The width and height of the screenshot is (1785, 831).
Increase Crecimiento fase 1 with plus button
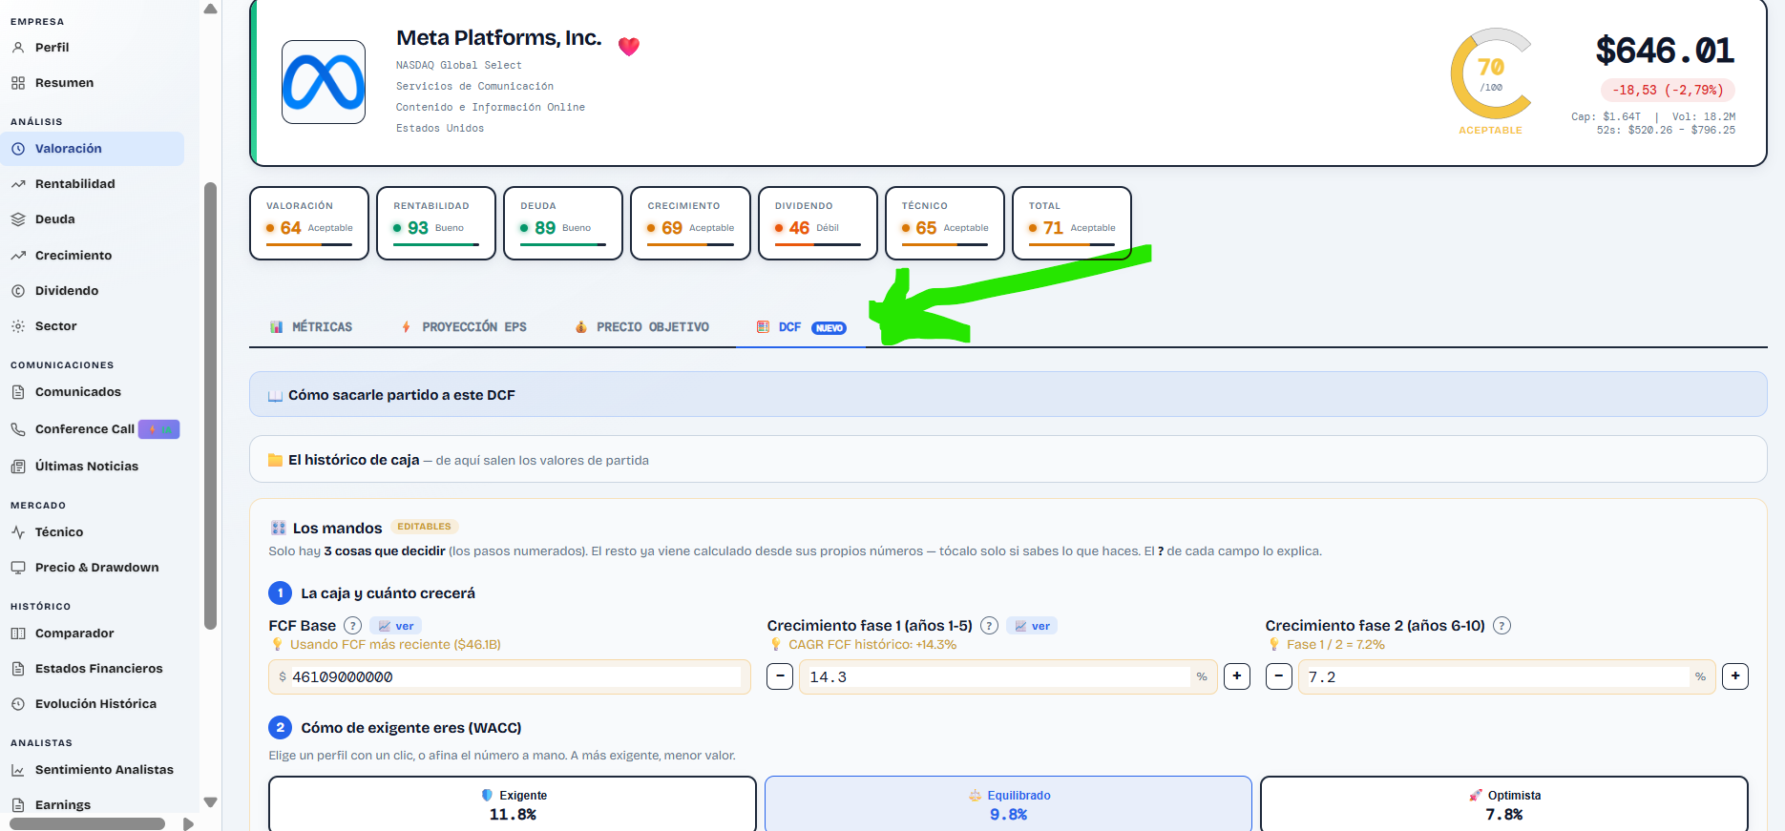1237,677
